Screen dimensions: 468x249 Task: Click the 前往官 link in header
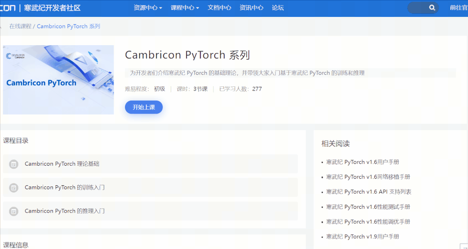[459, 8]
